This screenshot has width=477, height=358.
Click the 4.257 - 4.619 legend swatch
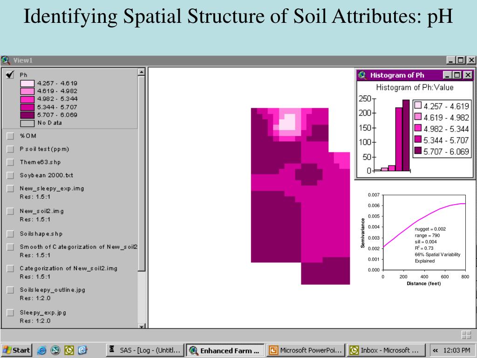pos(27,83)
